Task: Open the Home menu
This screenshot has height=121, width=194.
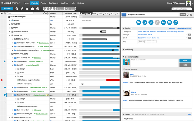Action: coord(26,3)
